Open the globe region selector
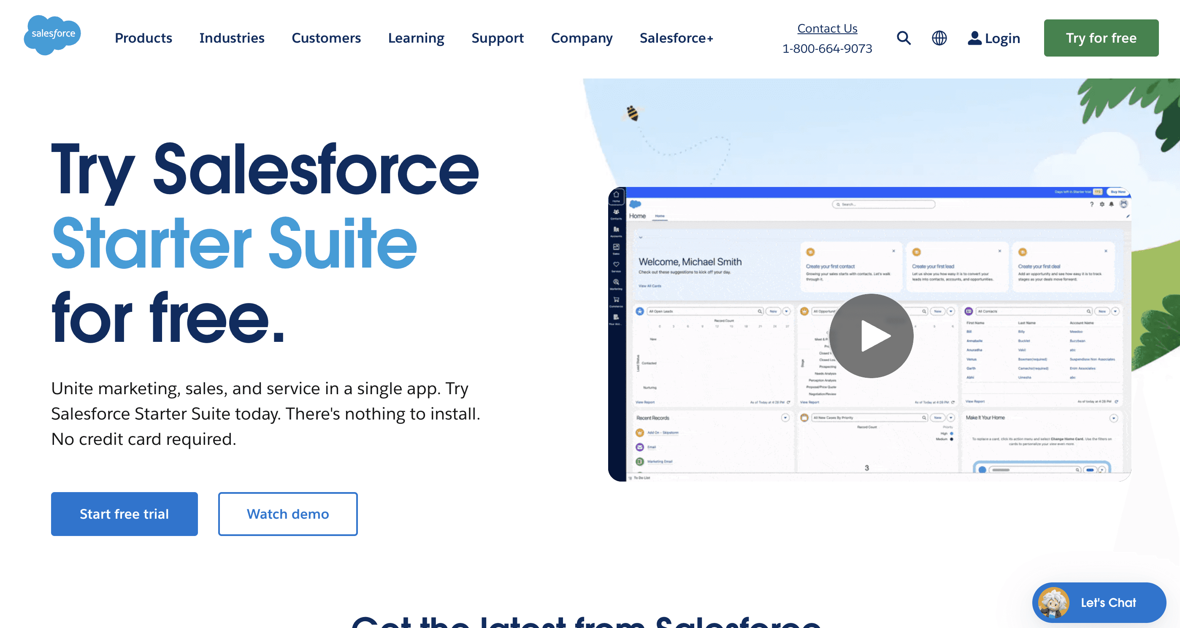Screen dimensions: 1180x628 (939, 38)
